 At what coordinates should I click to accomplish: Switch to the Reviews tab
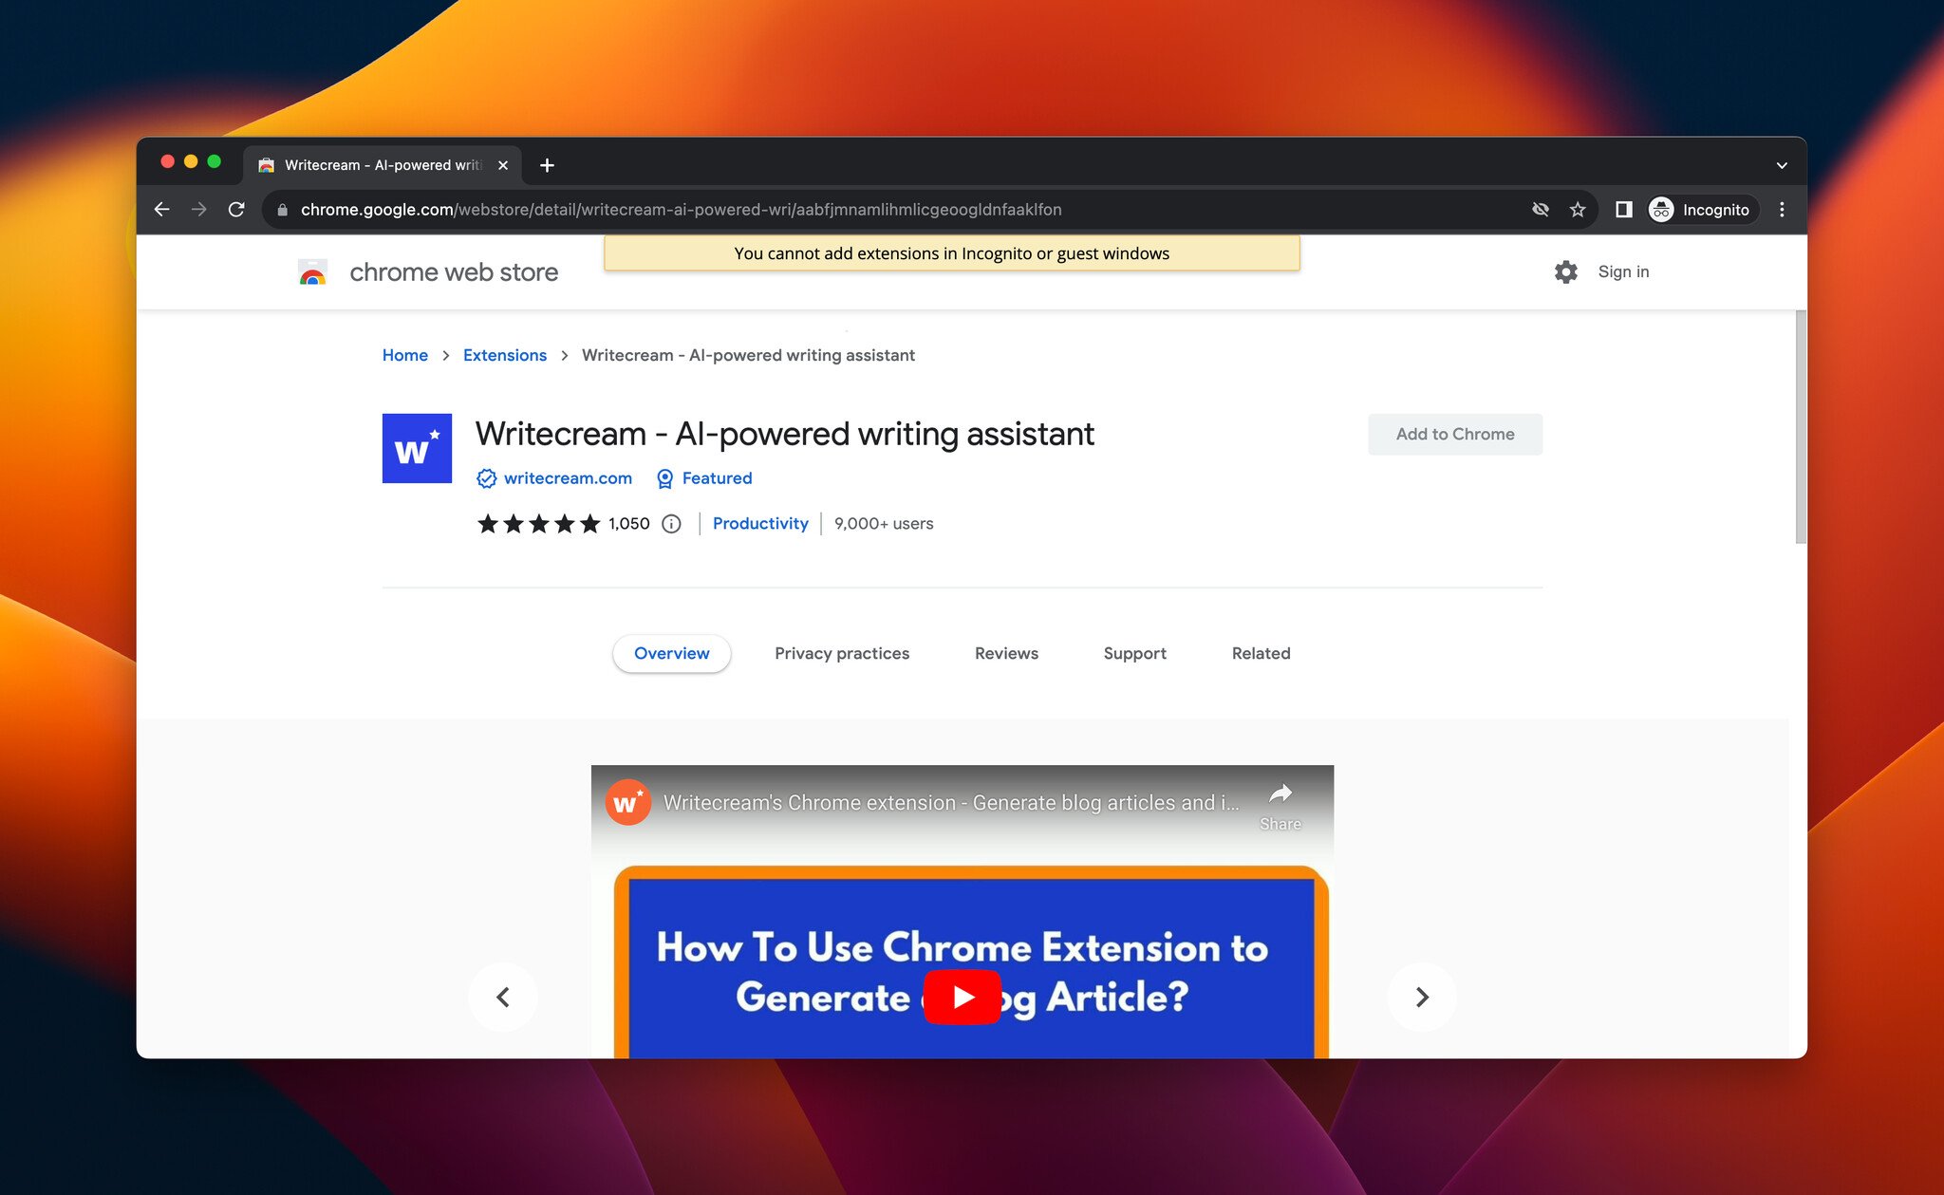pos(1005,652)
